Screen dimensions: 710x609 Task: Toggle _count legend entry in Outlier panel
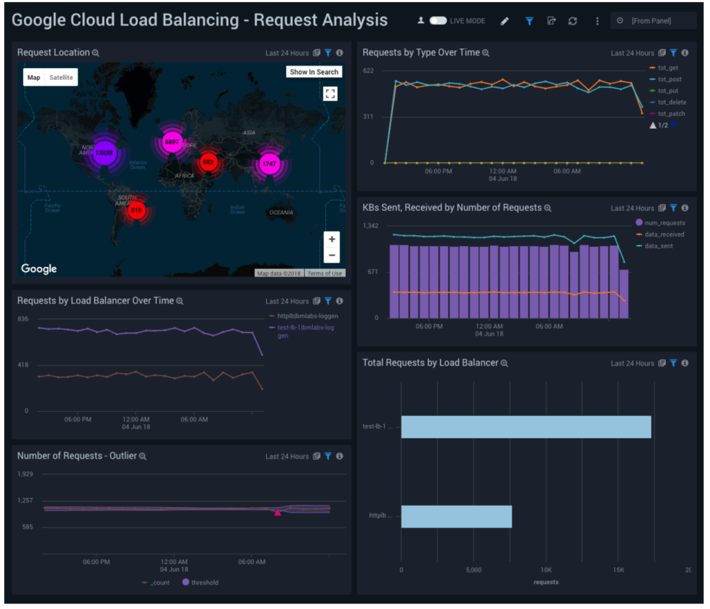coord(155,583)
